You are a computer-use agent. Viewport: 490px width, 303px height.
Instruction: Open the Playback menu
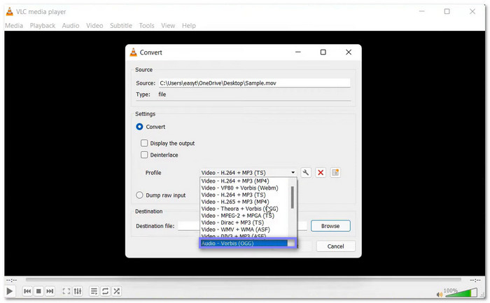pos(43,26)
